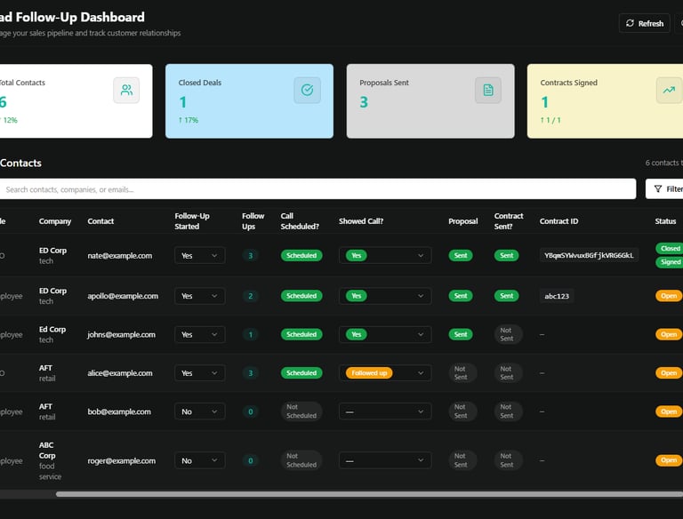
Task: Open Follow-Up Started dropdown for roger@example.com
Action: [200, 460]
